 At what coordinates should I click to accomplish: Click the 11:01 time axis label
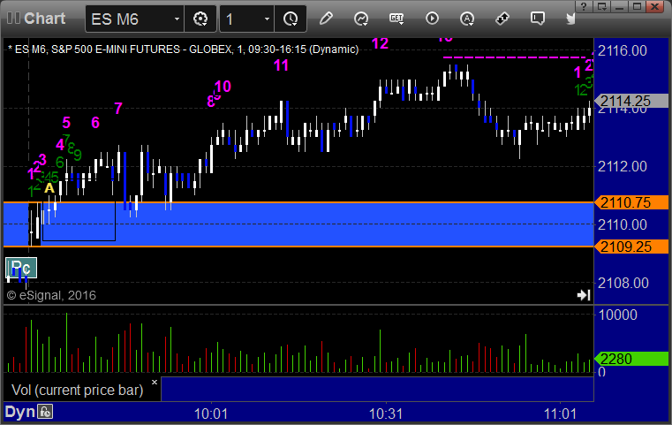(x=561, y=414)
